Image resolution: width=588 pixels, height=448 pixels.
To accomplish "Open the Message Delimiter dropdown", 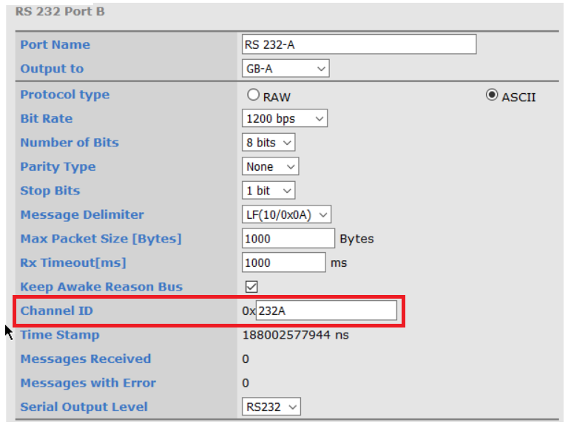I will (286, 214).
